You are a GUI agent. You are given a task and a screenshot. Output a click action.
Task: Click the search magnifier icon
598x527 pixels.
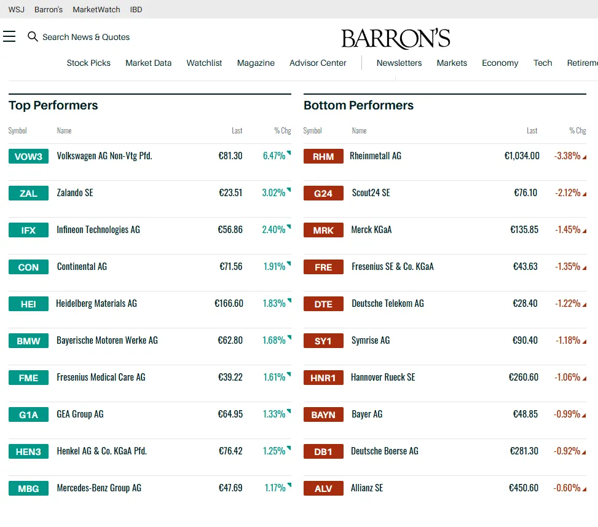click(33, 37)
